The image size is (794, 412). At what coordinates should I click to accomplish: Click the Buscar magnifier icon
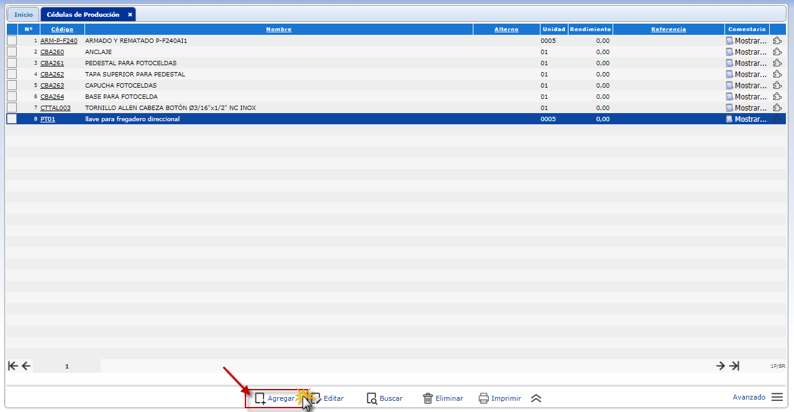372,398
